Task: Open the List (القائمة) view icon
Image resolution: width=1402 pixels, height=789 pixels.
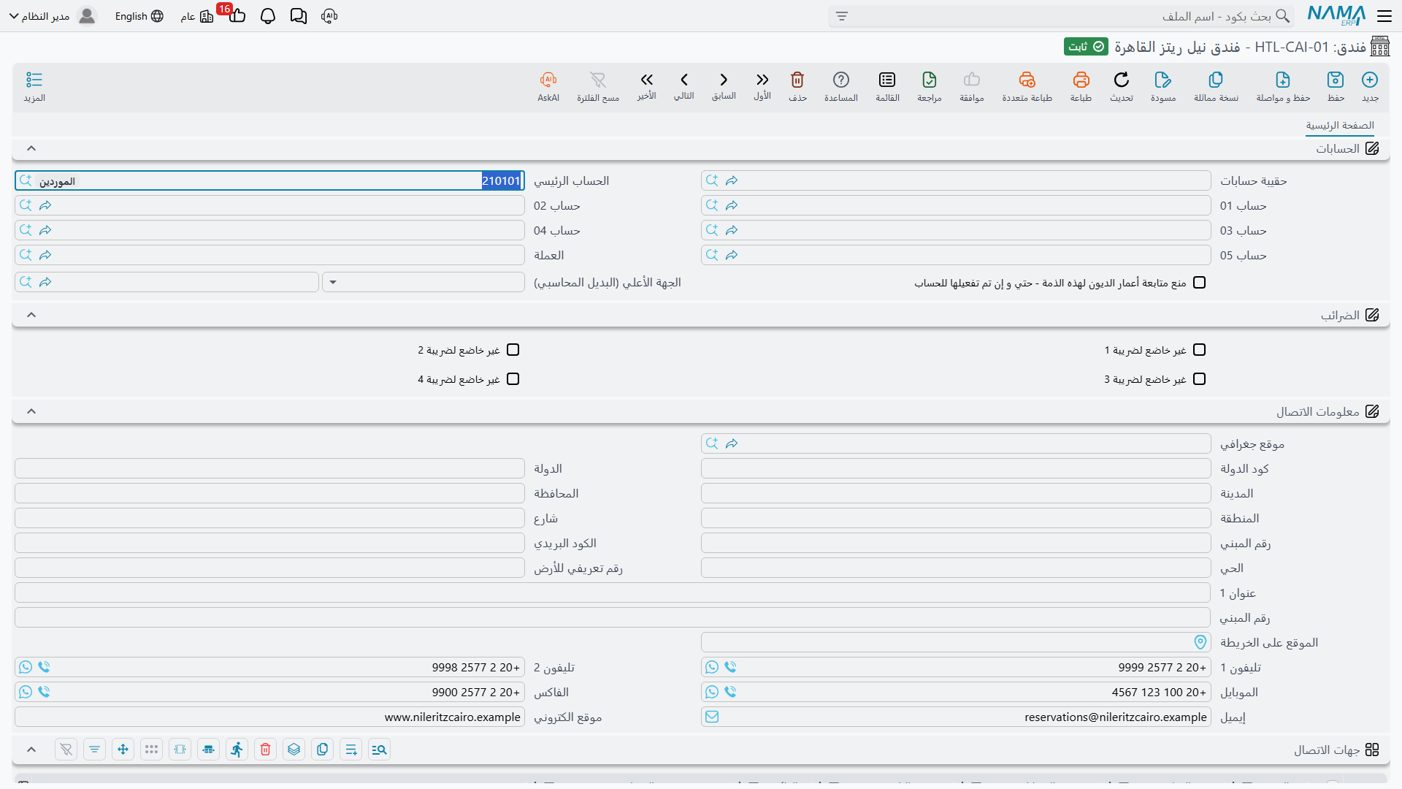Action: [x=887, y=80]
